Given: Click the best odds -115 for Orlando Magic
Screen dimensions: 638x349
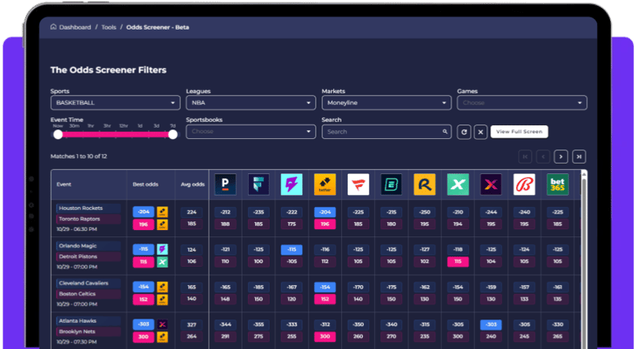Looking at the screenshot, I should point(144,249).
